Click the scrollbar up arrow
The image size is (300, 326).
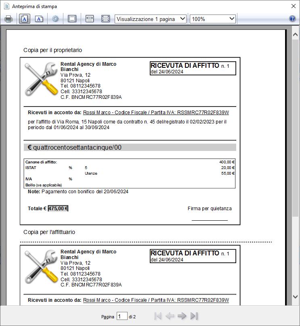[x=295, y=35]
